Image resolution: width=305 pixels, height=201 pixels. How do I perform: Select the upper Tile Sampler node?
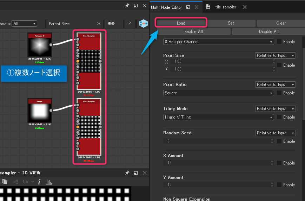(89, 61)
